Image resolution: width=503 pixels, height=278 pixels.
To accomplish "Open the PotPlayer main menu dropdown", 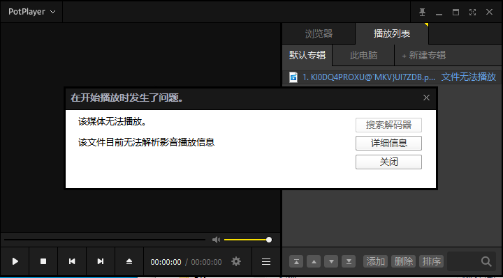I will coord(31,12).
